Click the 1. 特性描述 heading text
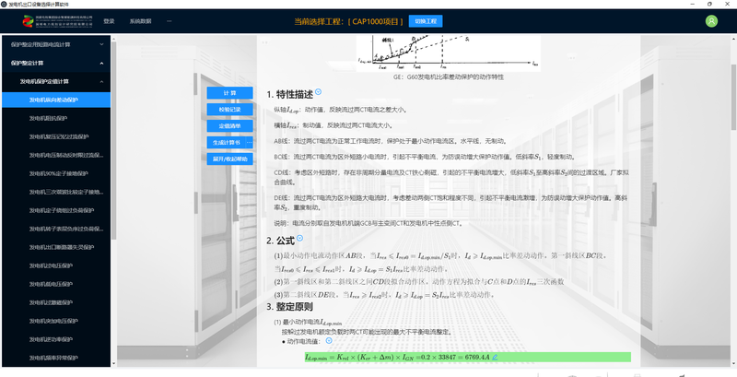 pyautogui.click(x=289, y=94)
